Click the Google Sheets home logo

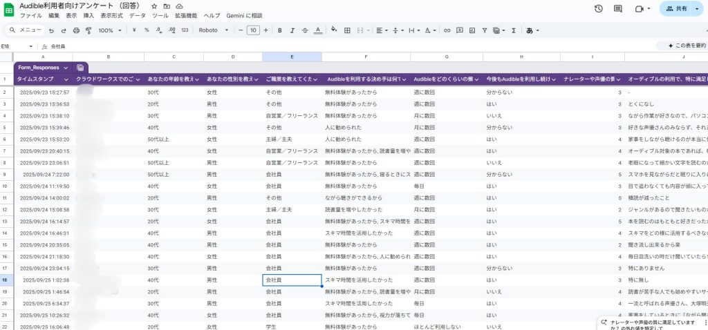point(9,10)
